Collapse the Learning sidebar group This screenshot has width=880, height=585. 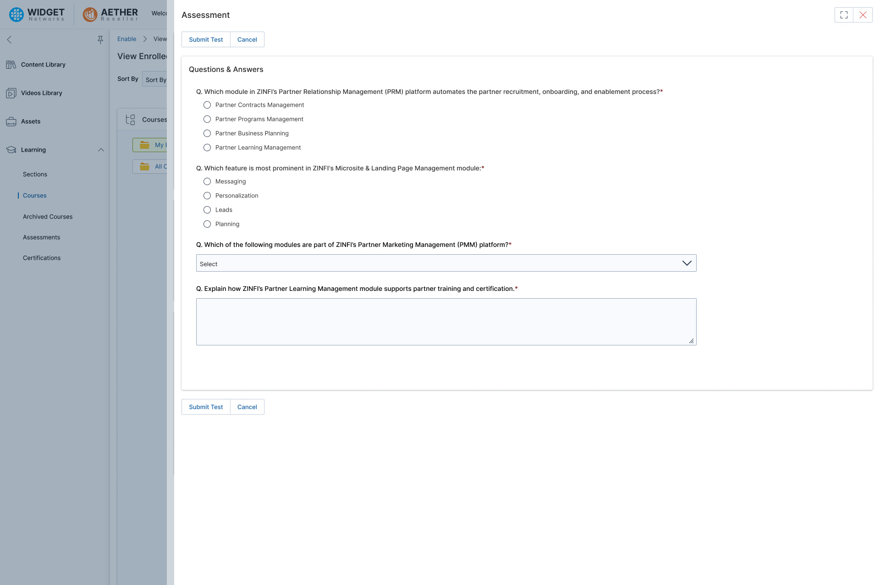(101, 149)
